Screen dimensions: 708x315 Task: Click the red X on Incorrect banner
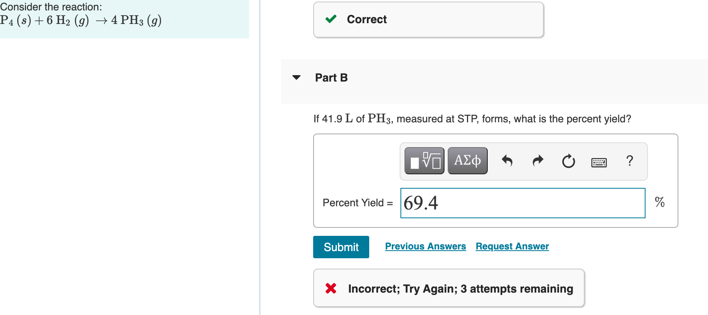click(331, 288)
